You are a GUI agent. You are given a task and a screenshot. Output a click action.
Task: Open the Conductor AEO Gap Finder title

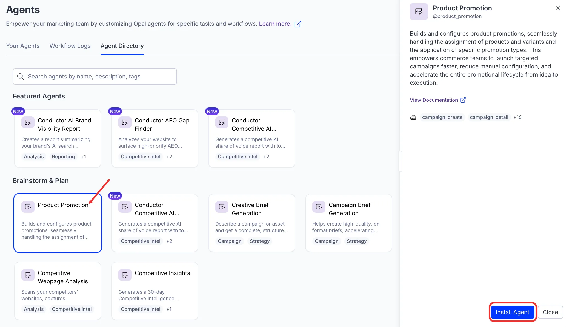(162, 125)
